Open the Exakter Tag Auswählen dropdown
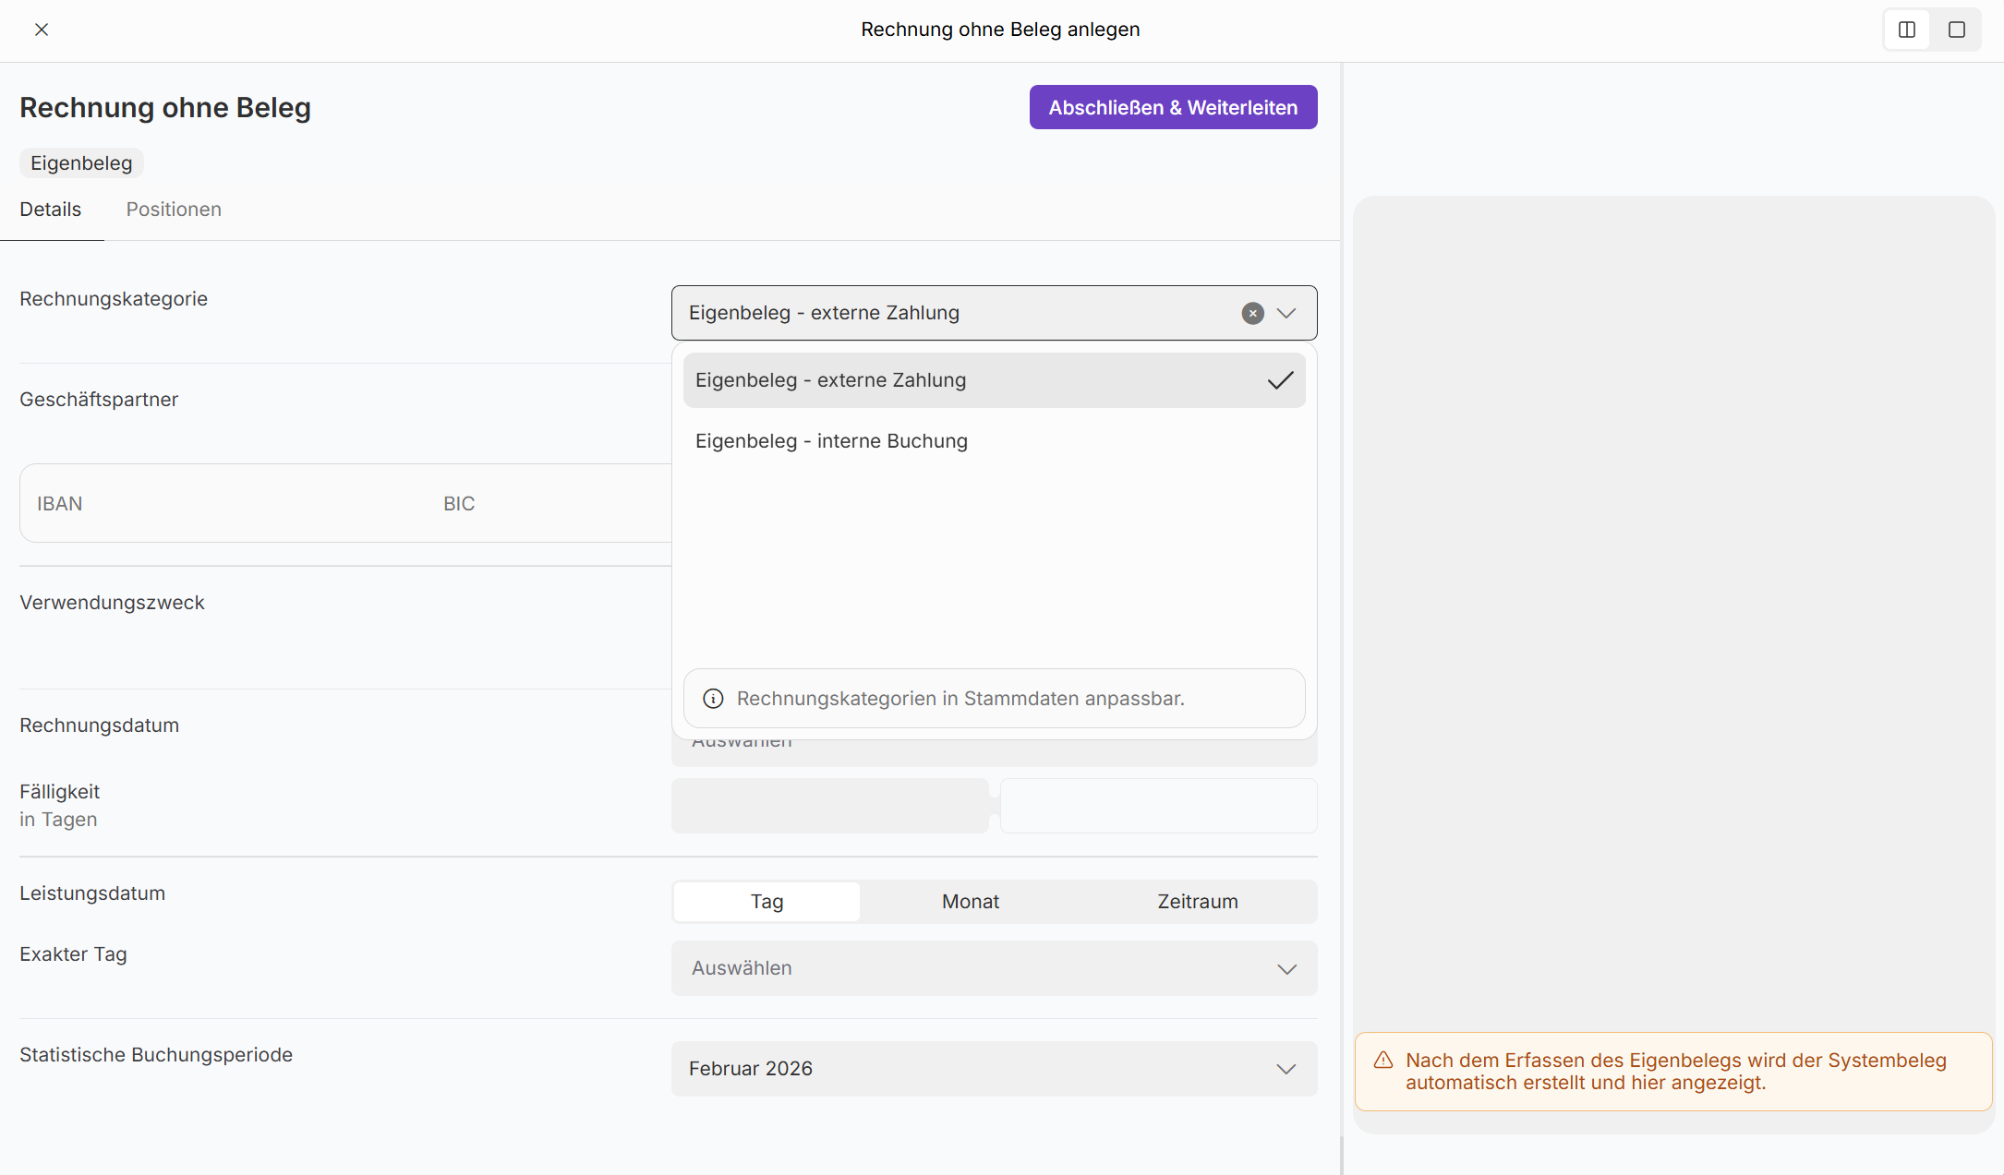 [994, 968]
